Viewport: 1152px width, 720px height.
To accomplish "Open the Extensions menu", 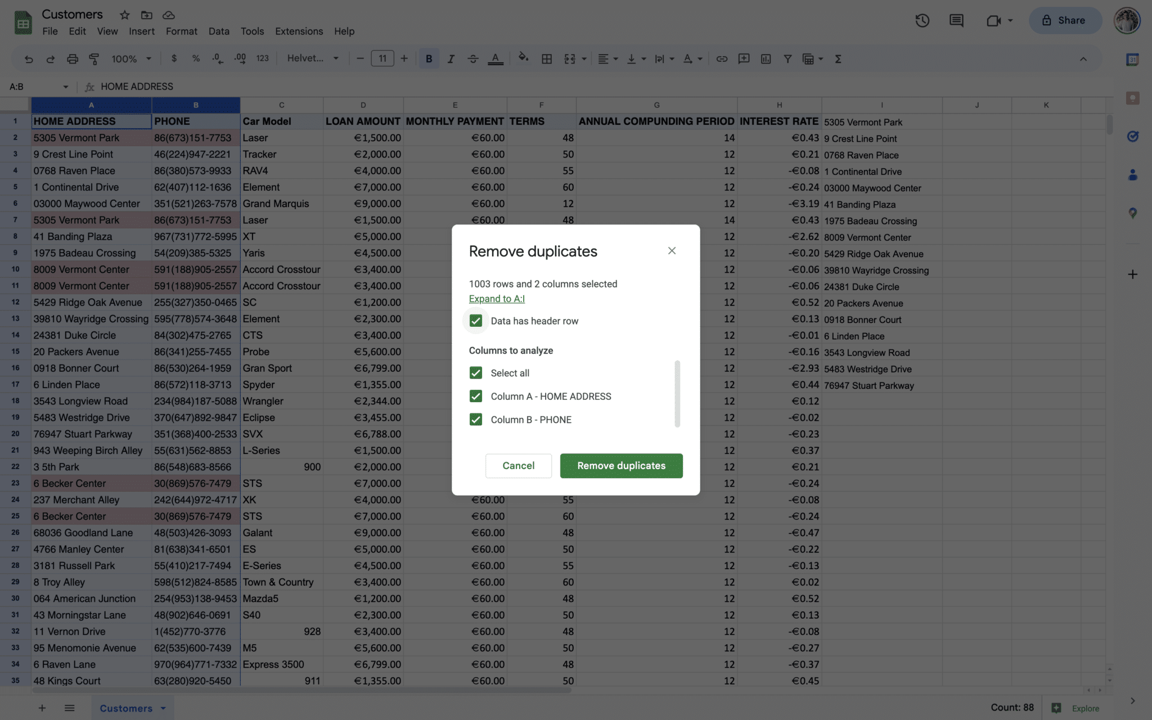I will pyautogui.click(x=299, y=31).
